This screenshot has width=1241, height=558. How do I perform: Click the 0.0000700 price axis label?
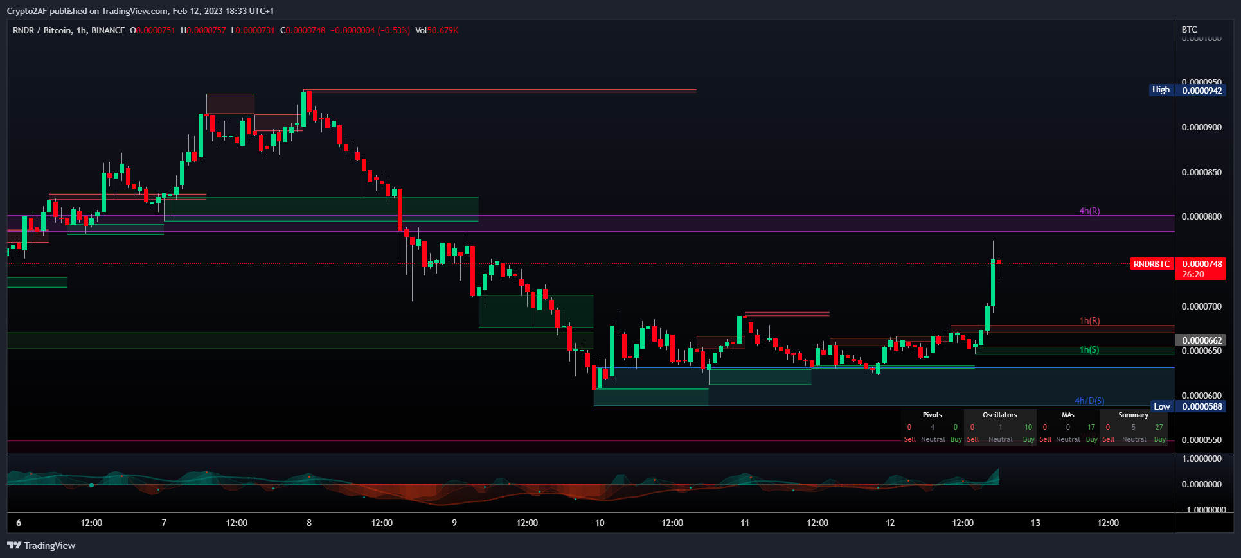1201,306
